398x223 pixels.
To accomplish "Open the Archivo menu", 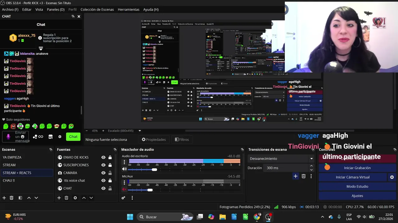I will pos(10,10).
